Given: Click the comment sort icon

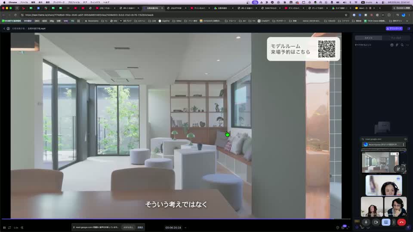Looking at the screenshot, I should point(397,45).
